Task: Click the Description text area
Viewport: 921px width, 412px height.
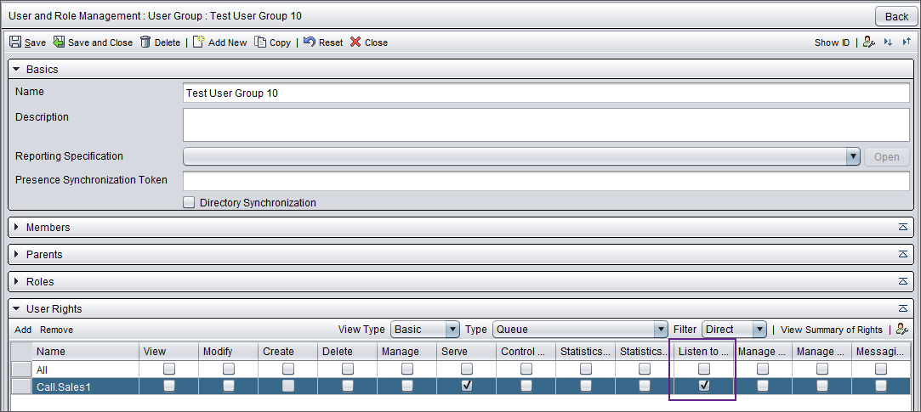Action: (x=546, y=124)
